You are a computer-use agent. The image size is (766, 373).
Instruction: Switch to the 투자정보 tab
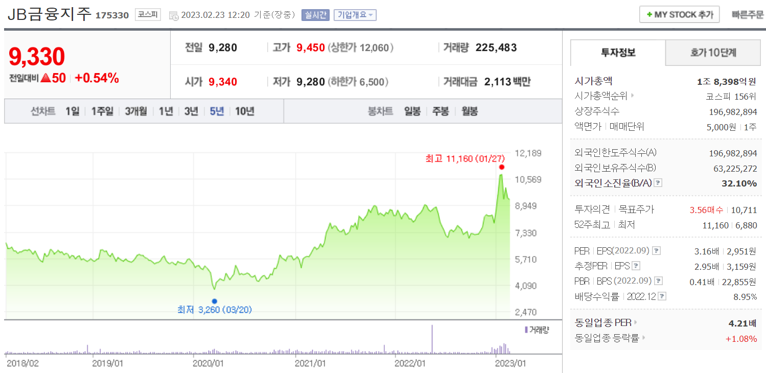click(618, 52)
